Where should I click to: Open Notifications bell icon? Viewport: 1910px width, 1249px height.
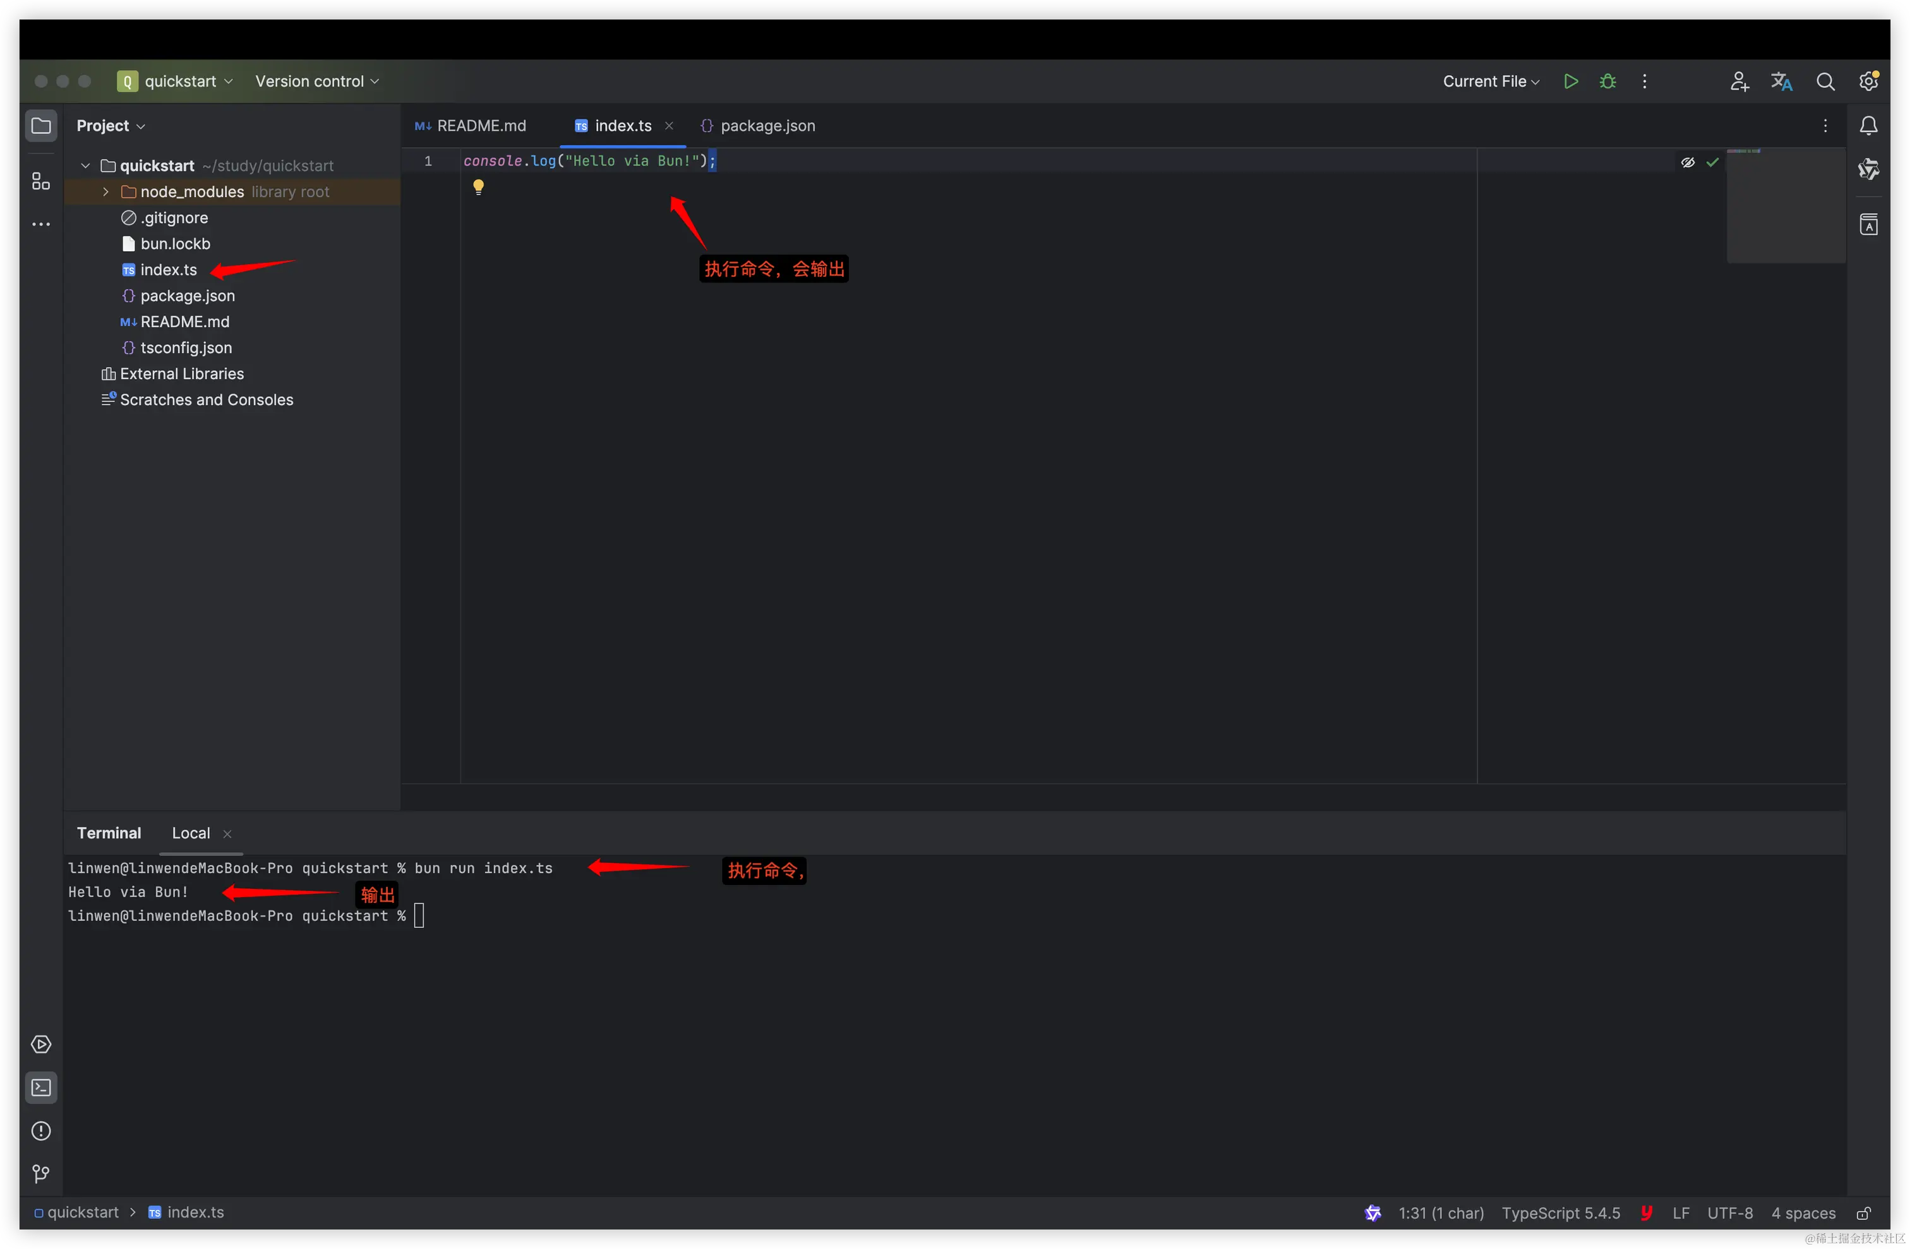click(x=1868, y=125)
